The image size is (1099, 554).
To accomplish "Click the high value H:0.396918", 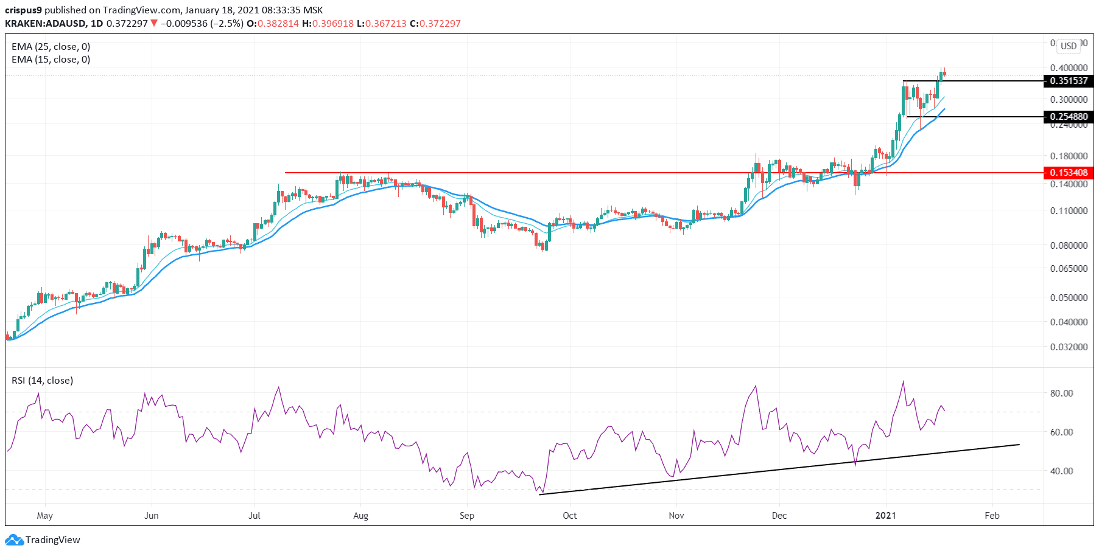I will point(328,23).
